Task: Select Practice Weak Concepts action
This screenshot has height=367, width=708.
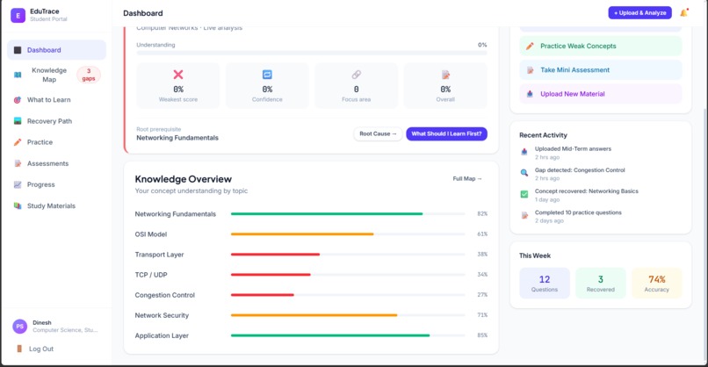Action: (601, 46)
